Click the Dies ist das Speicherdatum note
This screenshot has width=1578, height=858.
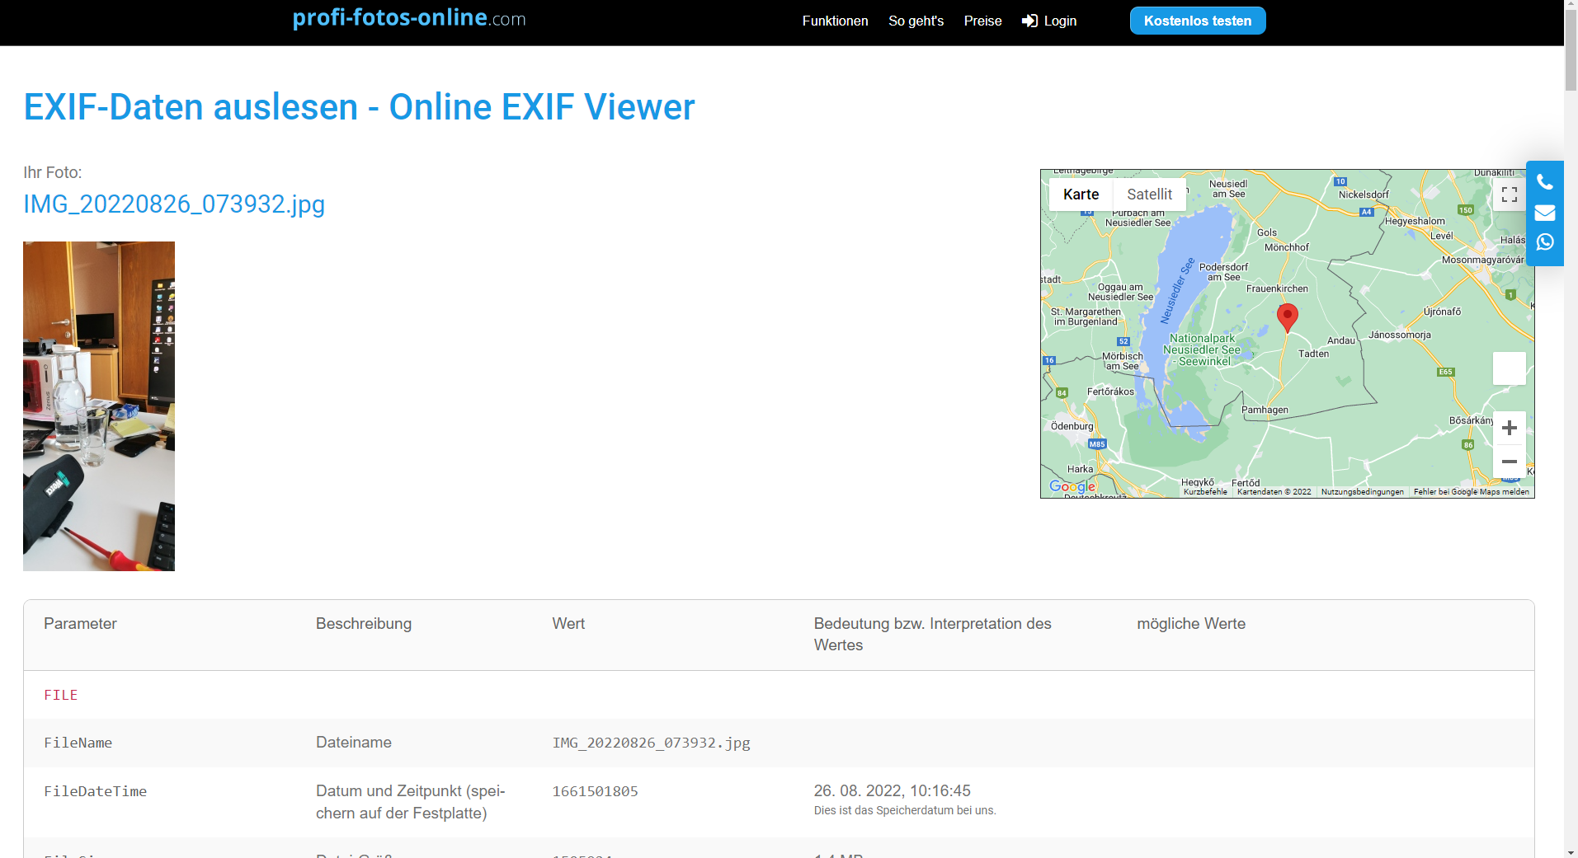pyautogui.click(x=905, y=810)
